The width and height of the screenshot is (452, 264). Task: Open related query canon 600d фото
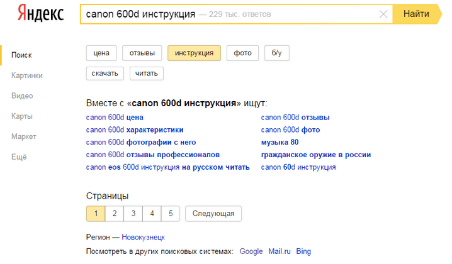pyautogui.click(x=291, y=130)
